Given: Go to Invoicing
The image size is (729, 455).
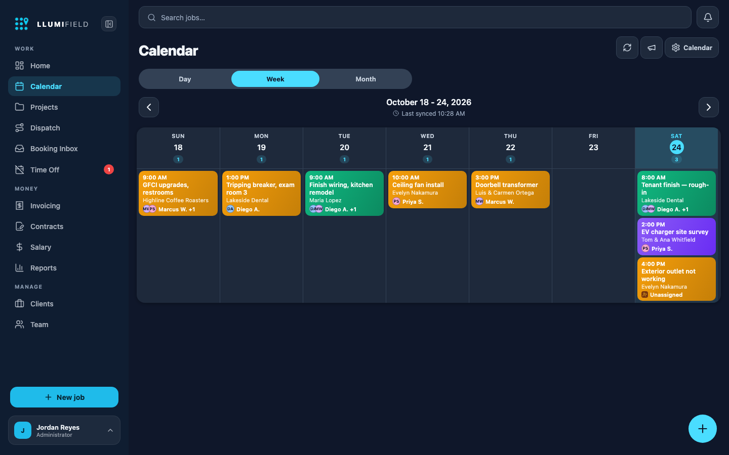Looking at the screenshot, I should 64,206.
